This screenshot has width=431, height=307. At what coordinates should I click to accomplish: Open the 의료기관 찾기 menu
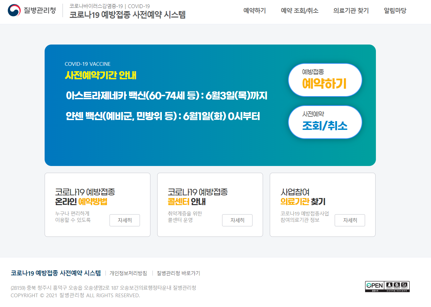click(351, 10)
